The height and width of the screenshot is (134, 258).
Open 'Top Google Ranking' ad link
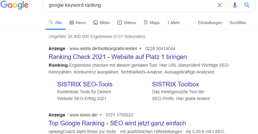pyautogui.click(x=117, y=123)
